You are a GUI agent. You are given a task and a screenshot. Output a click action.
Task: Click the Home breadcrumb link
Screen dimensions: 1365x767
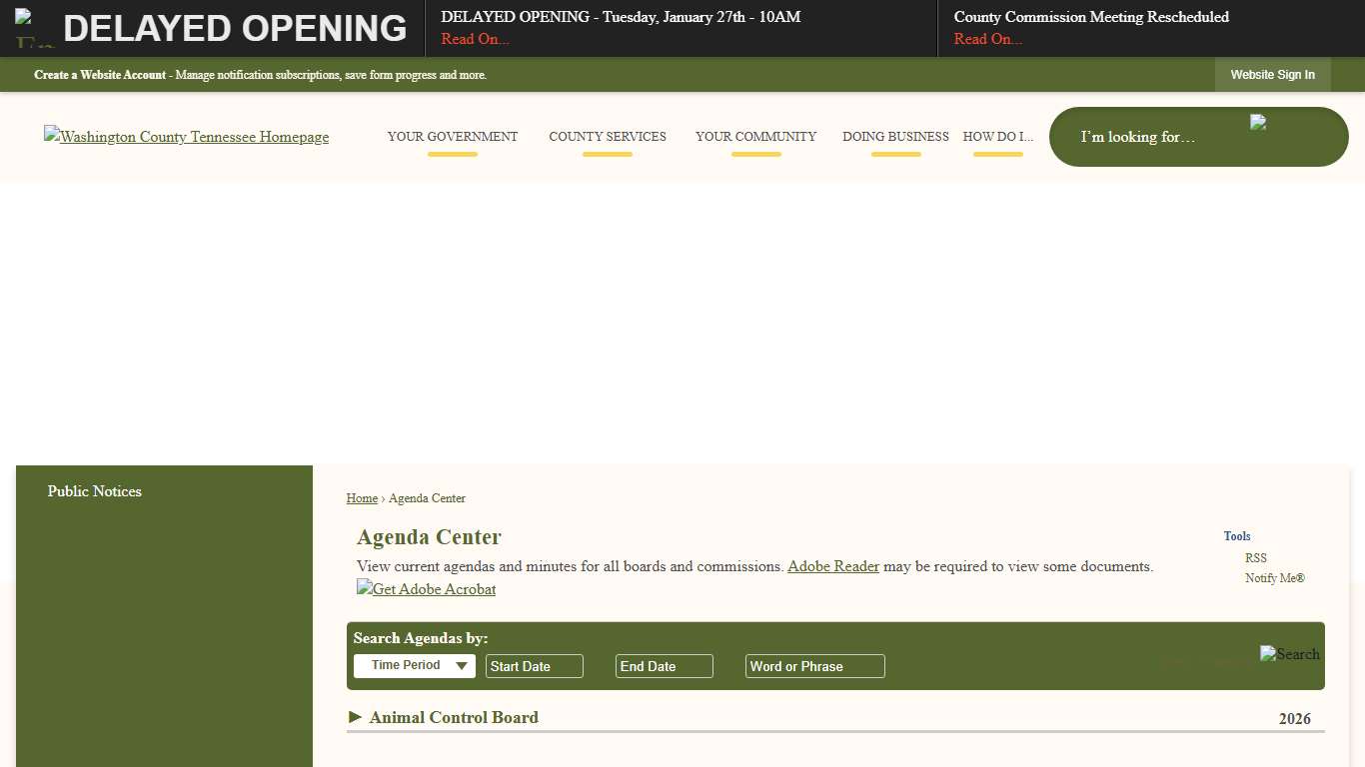point(362,498)
